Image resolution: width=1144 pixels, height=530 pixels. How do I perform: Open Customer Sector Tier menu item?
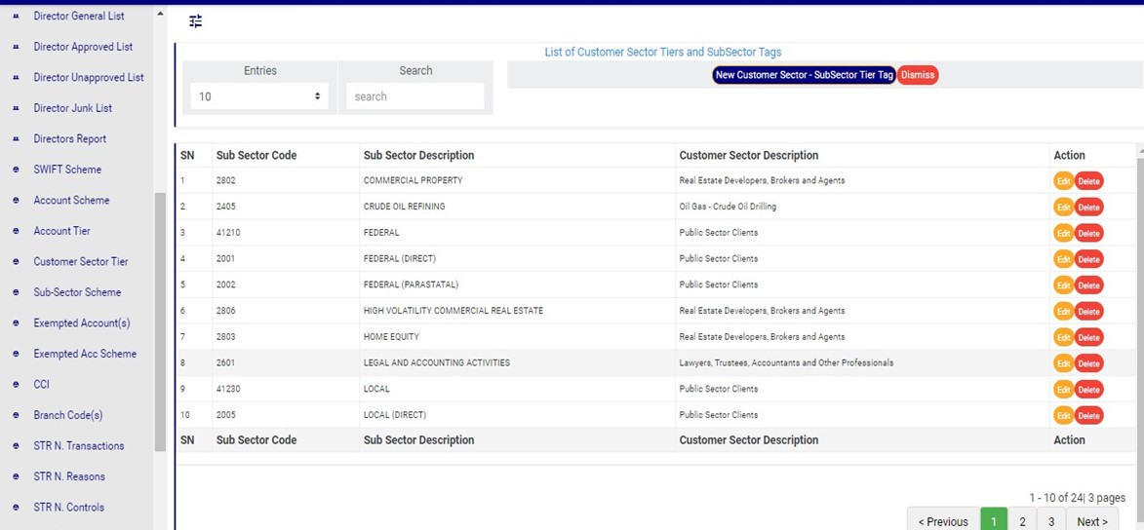(81, 261)
